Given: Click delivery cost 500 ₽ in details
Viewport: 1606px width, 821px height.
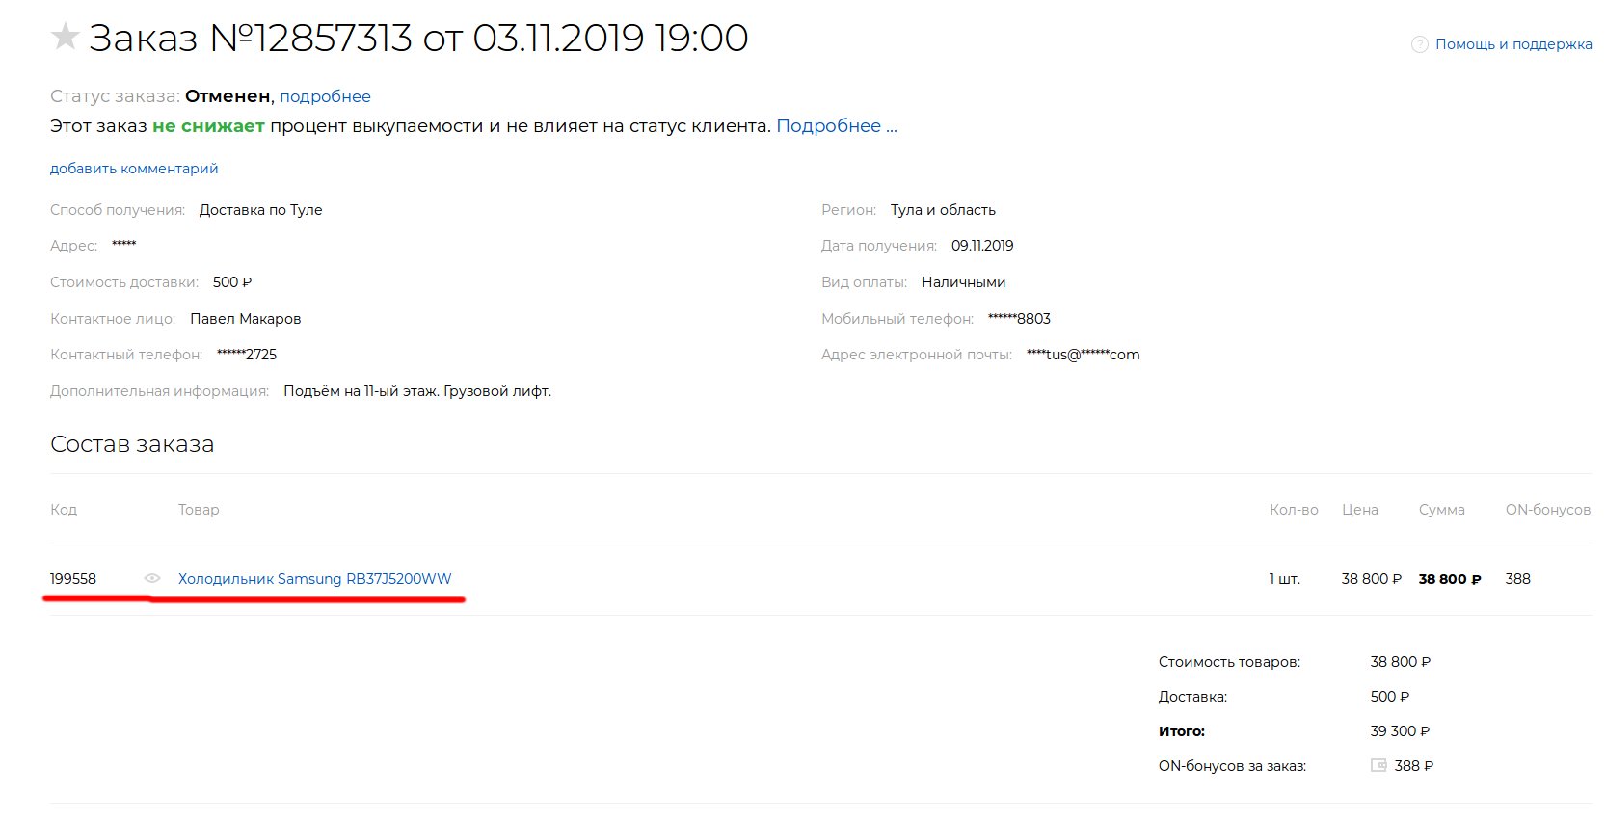Looking at the screenshot, I should [x=232, y=282].
